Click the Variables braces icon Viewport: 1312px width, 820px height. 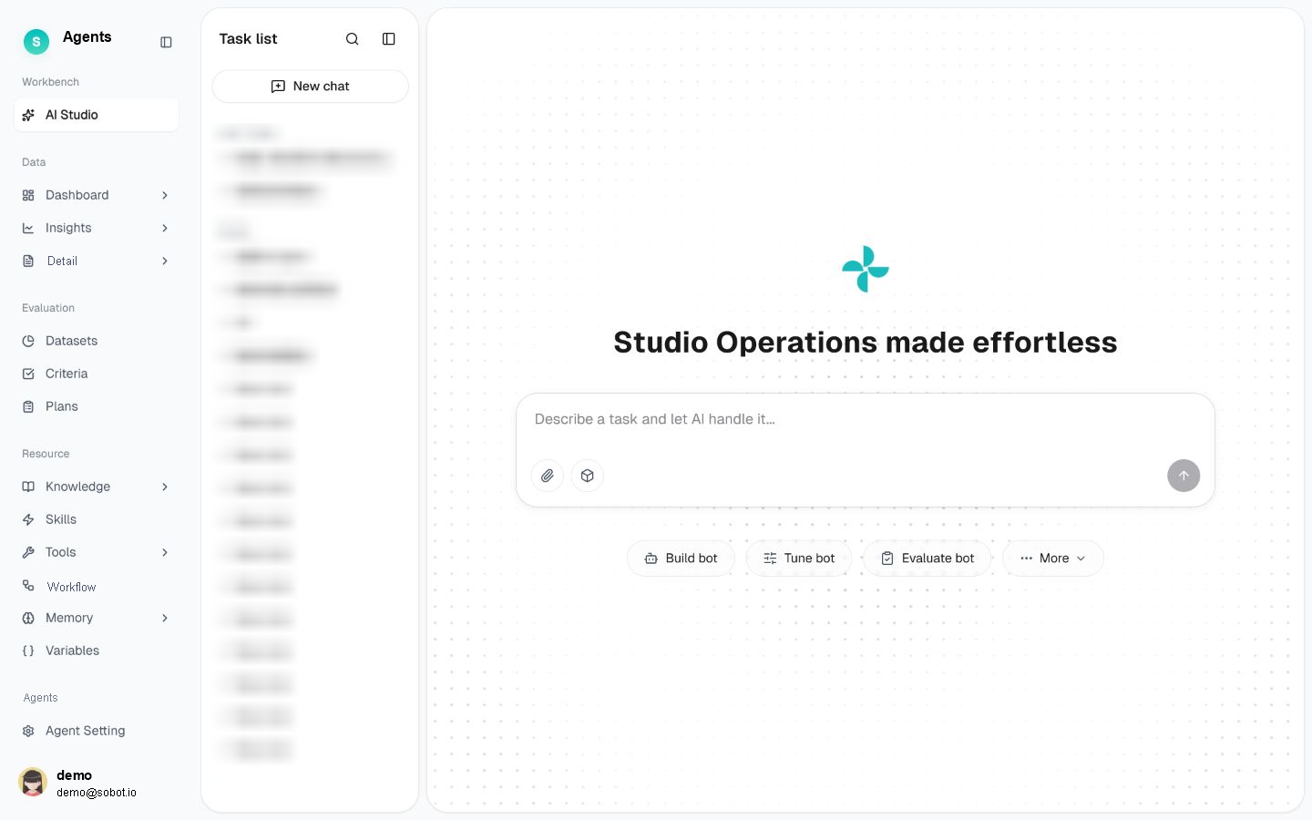click(x=28, y=651)
